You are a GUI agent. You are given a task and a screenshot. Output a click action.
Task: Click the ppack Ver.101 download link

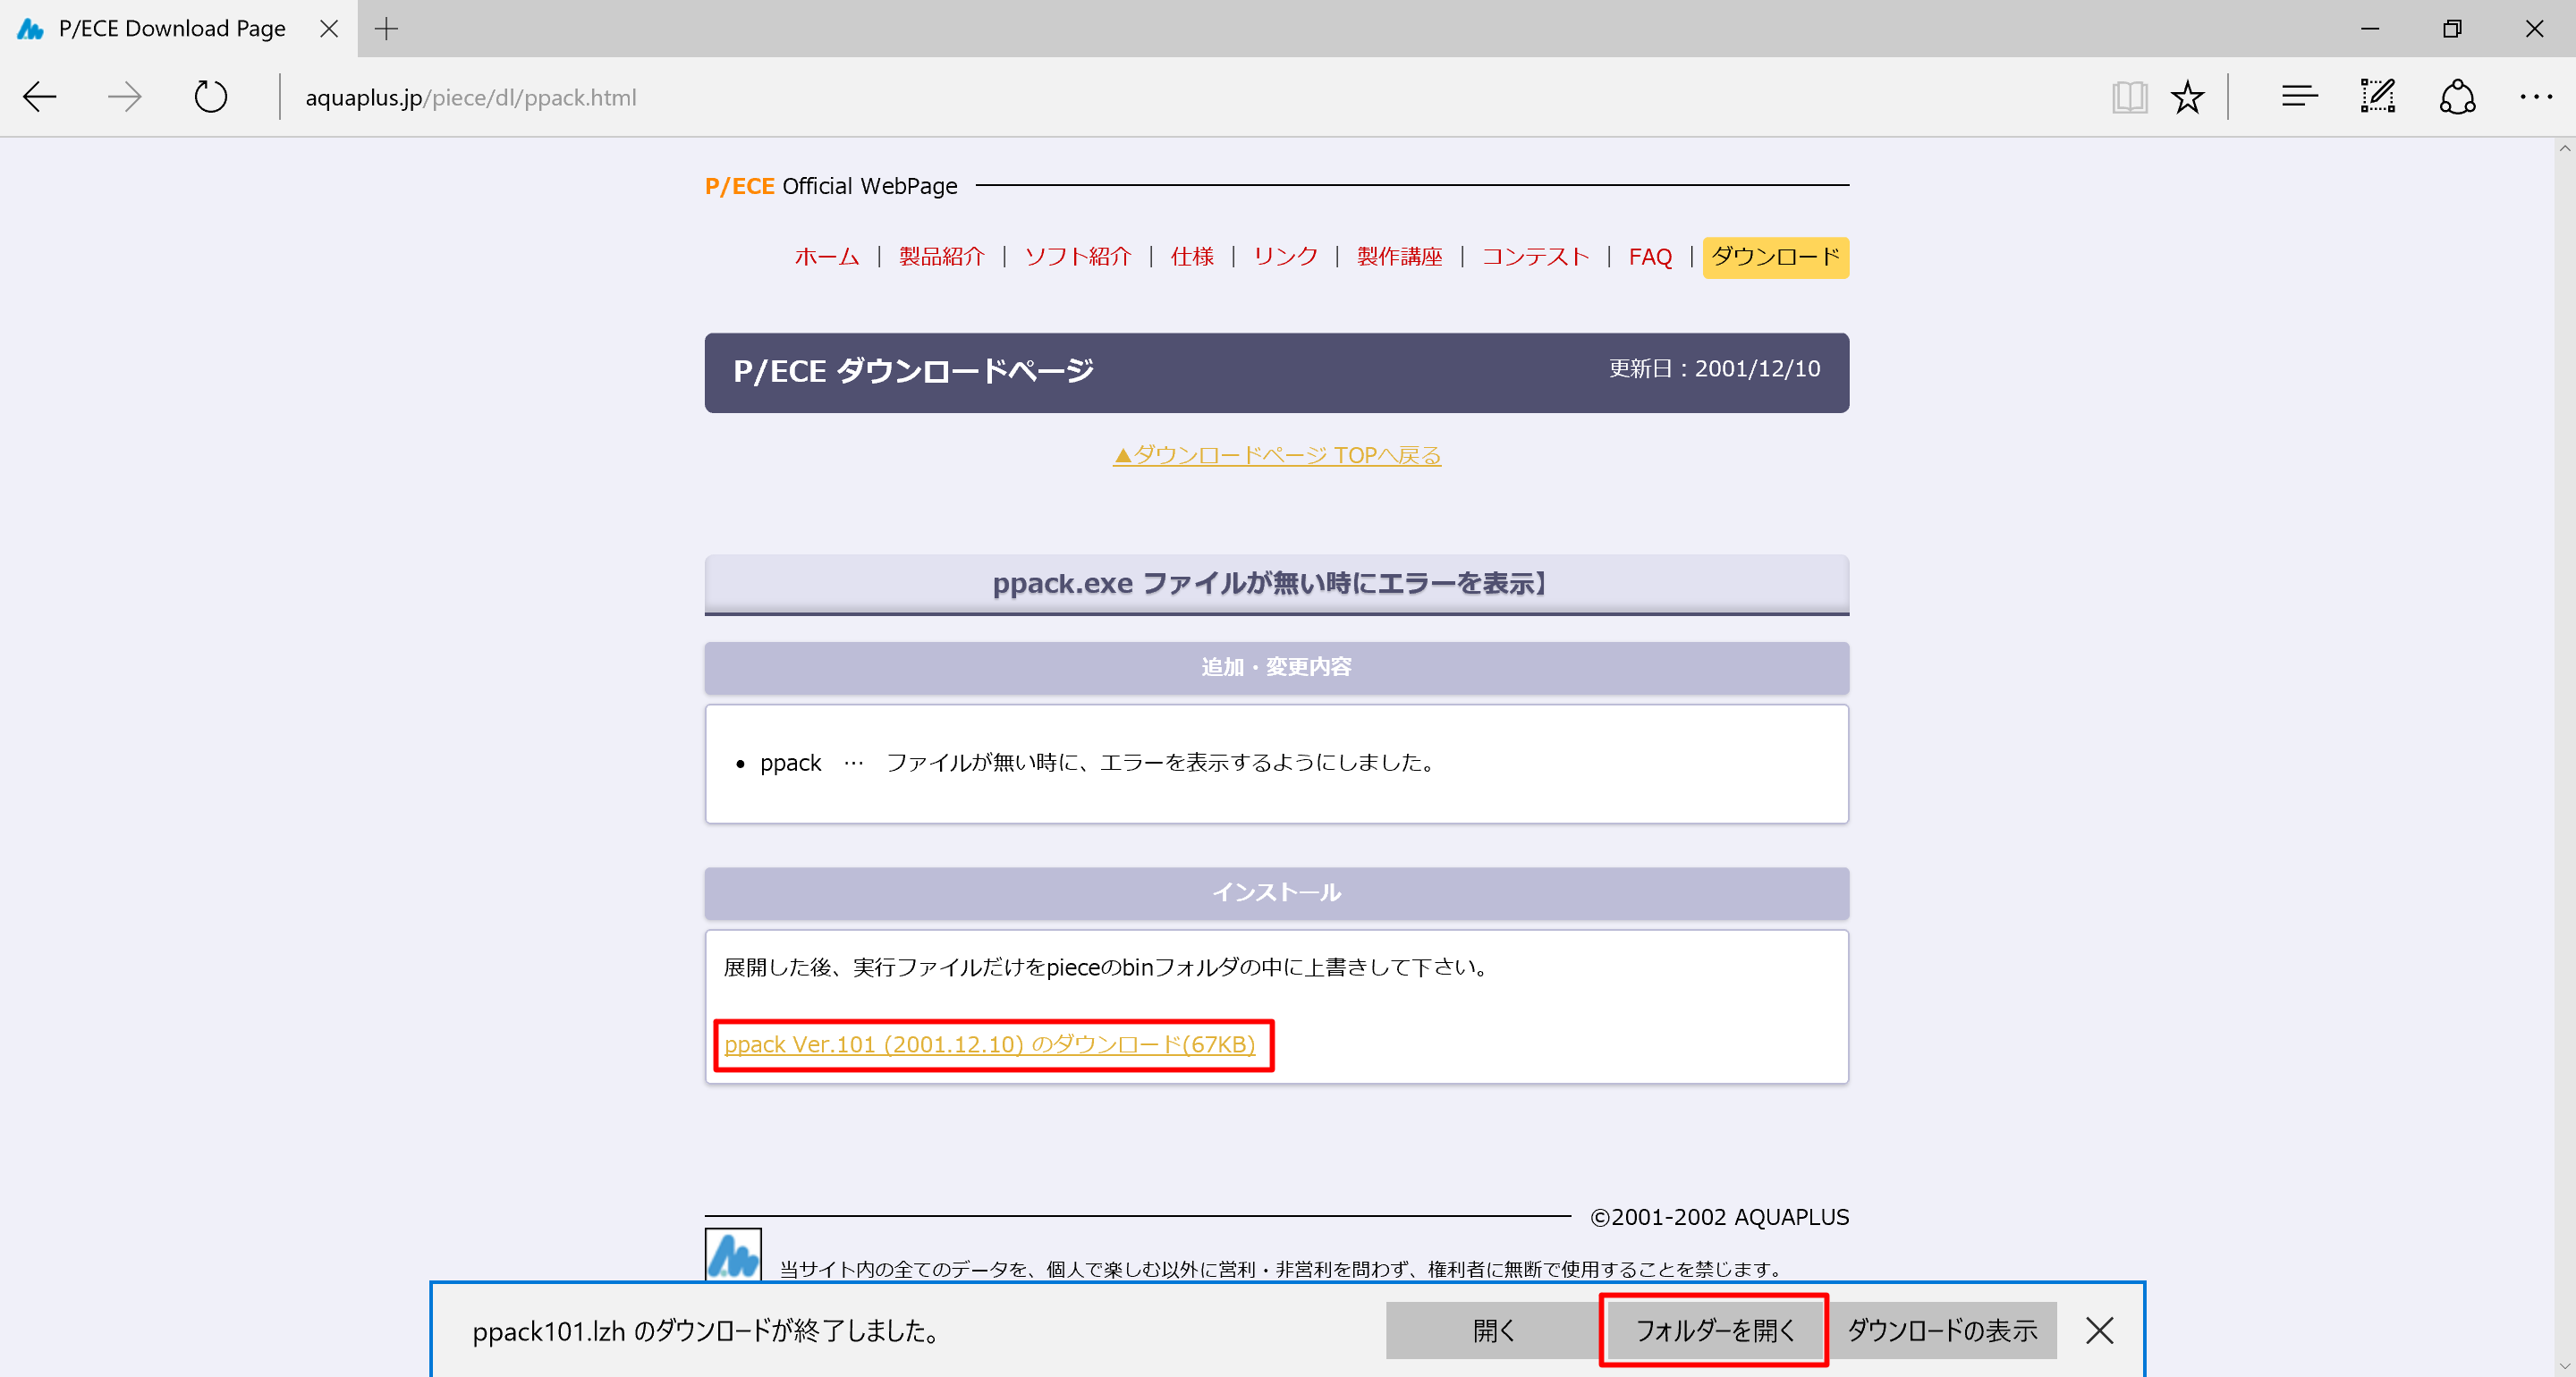point(989,1045)
